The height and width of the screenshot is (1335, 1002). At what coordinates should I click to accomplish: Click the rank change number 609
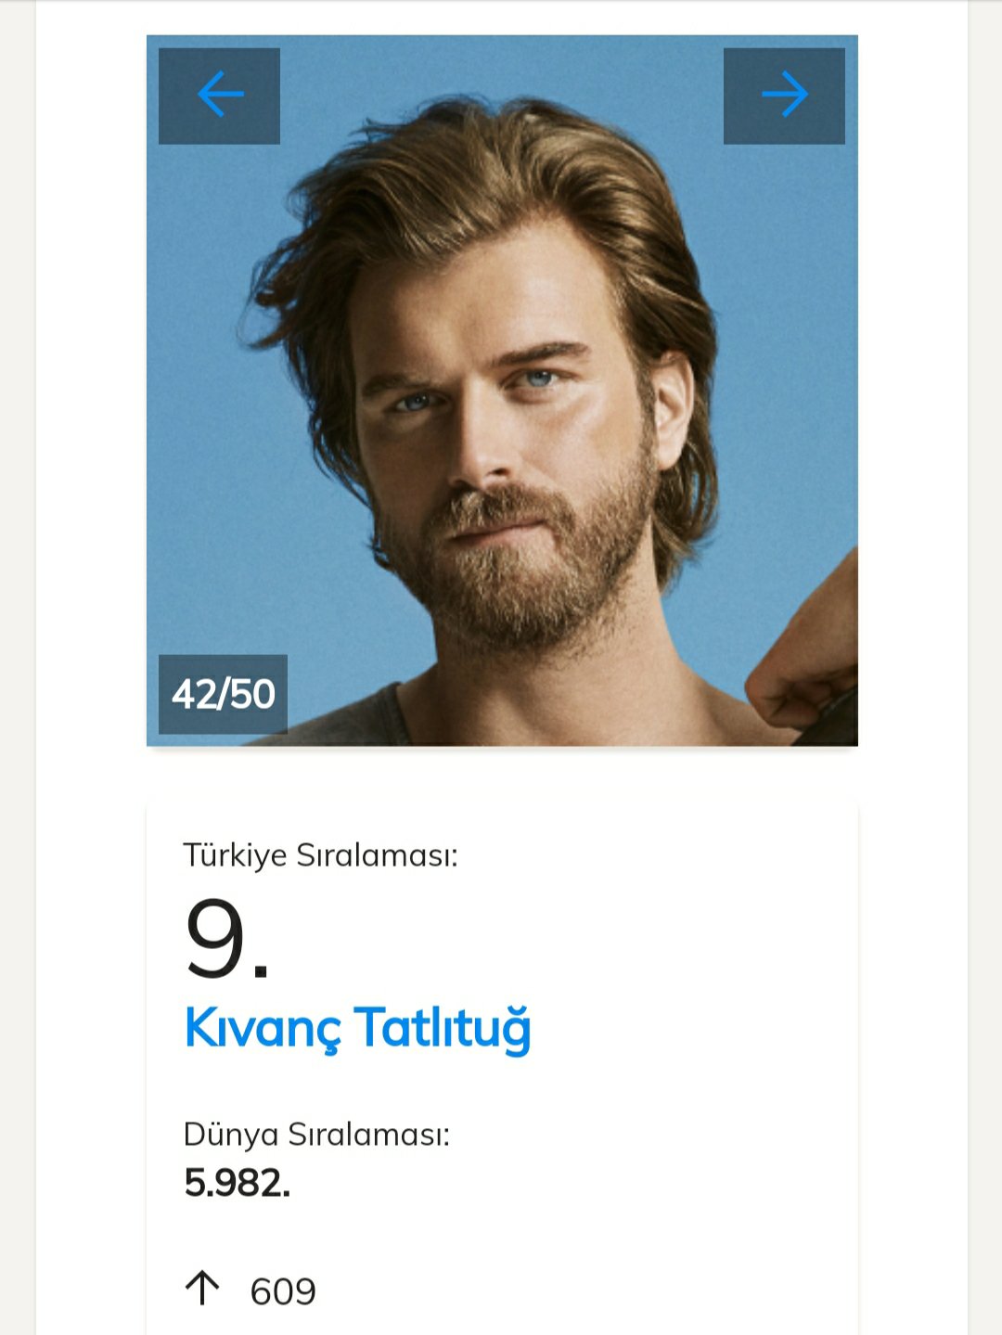coord(283,1291)
